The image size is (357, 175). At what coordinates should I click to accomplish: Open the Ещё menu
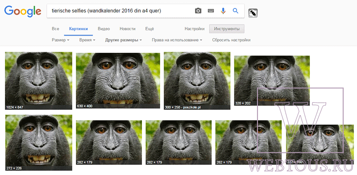point(149,29)
